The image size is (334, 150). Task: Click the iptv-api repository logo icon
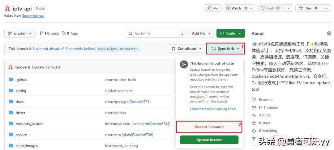[7, 9]
